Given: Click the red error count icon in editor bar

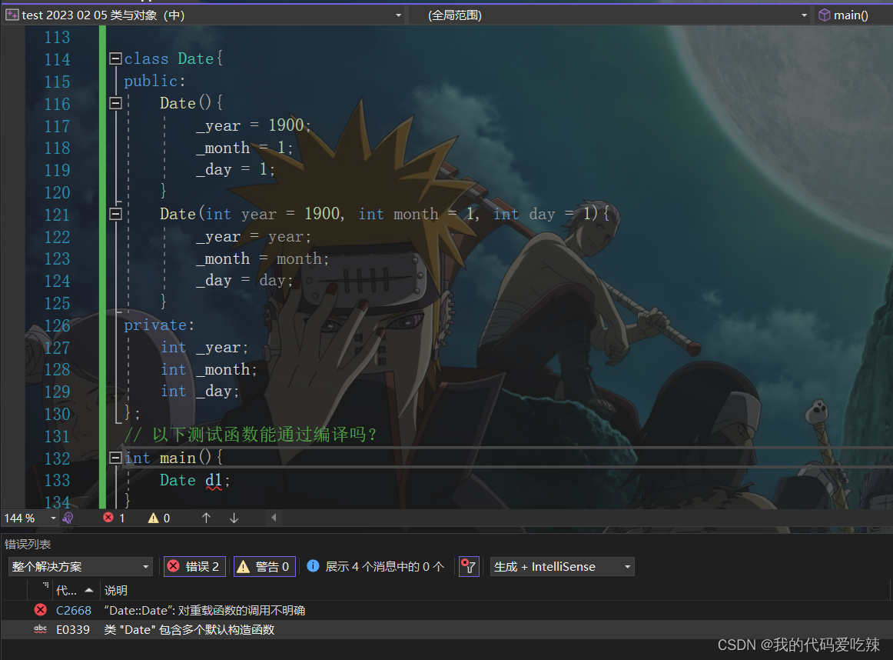Looking at the screenshot, I should coord(108,518).
